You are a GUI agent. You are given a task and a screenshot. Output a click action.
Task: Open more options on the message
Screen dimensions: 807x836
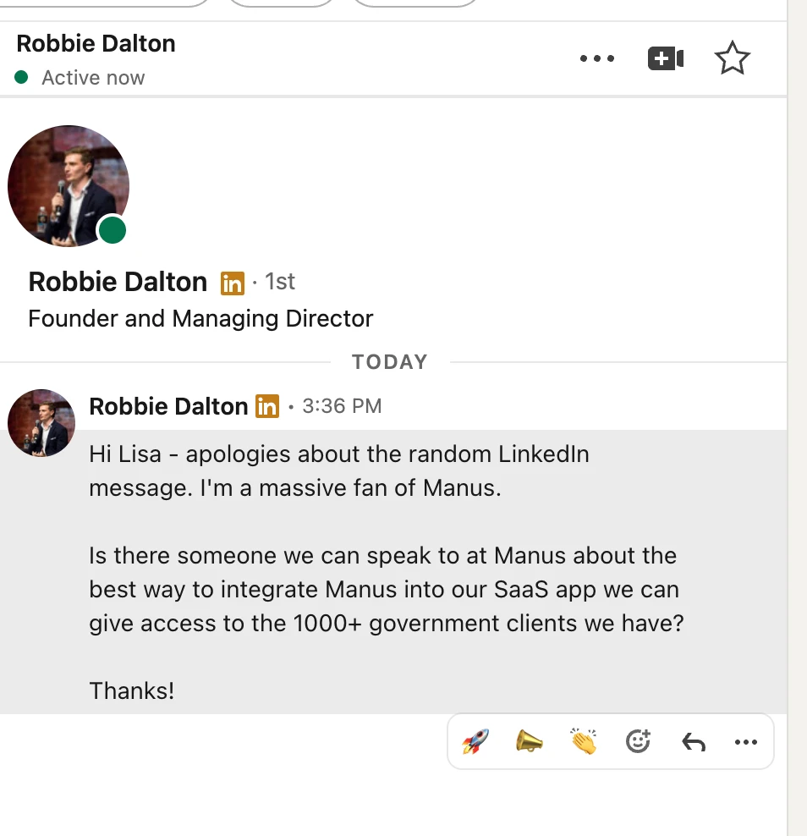pyautogui.click(x=746, y=742)
